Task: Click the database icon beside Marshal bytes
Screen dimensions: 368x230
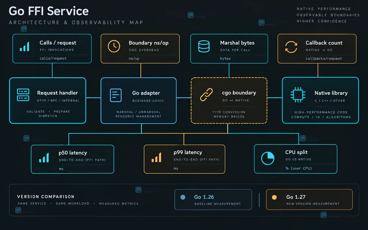Action: pos(204,46)
